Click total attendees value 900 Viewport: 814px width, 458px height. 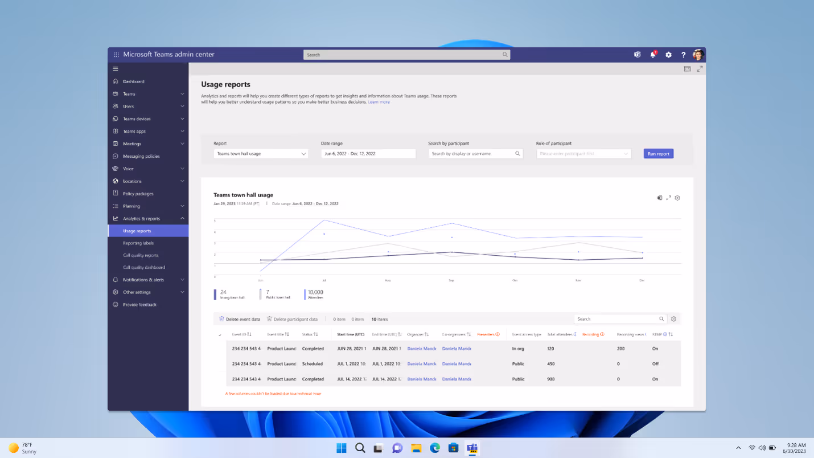point(550,379)
